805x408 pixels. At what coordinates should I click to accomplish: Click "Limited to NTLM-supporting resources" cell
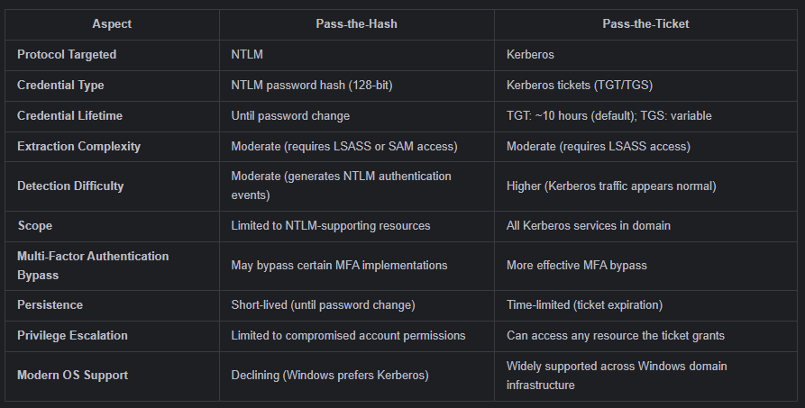(331, 226)
